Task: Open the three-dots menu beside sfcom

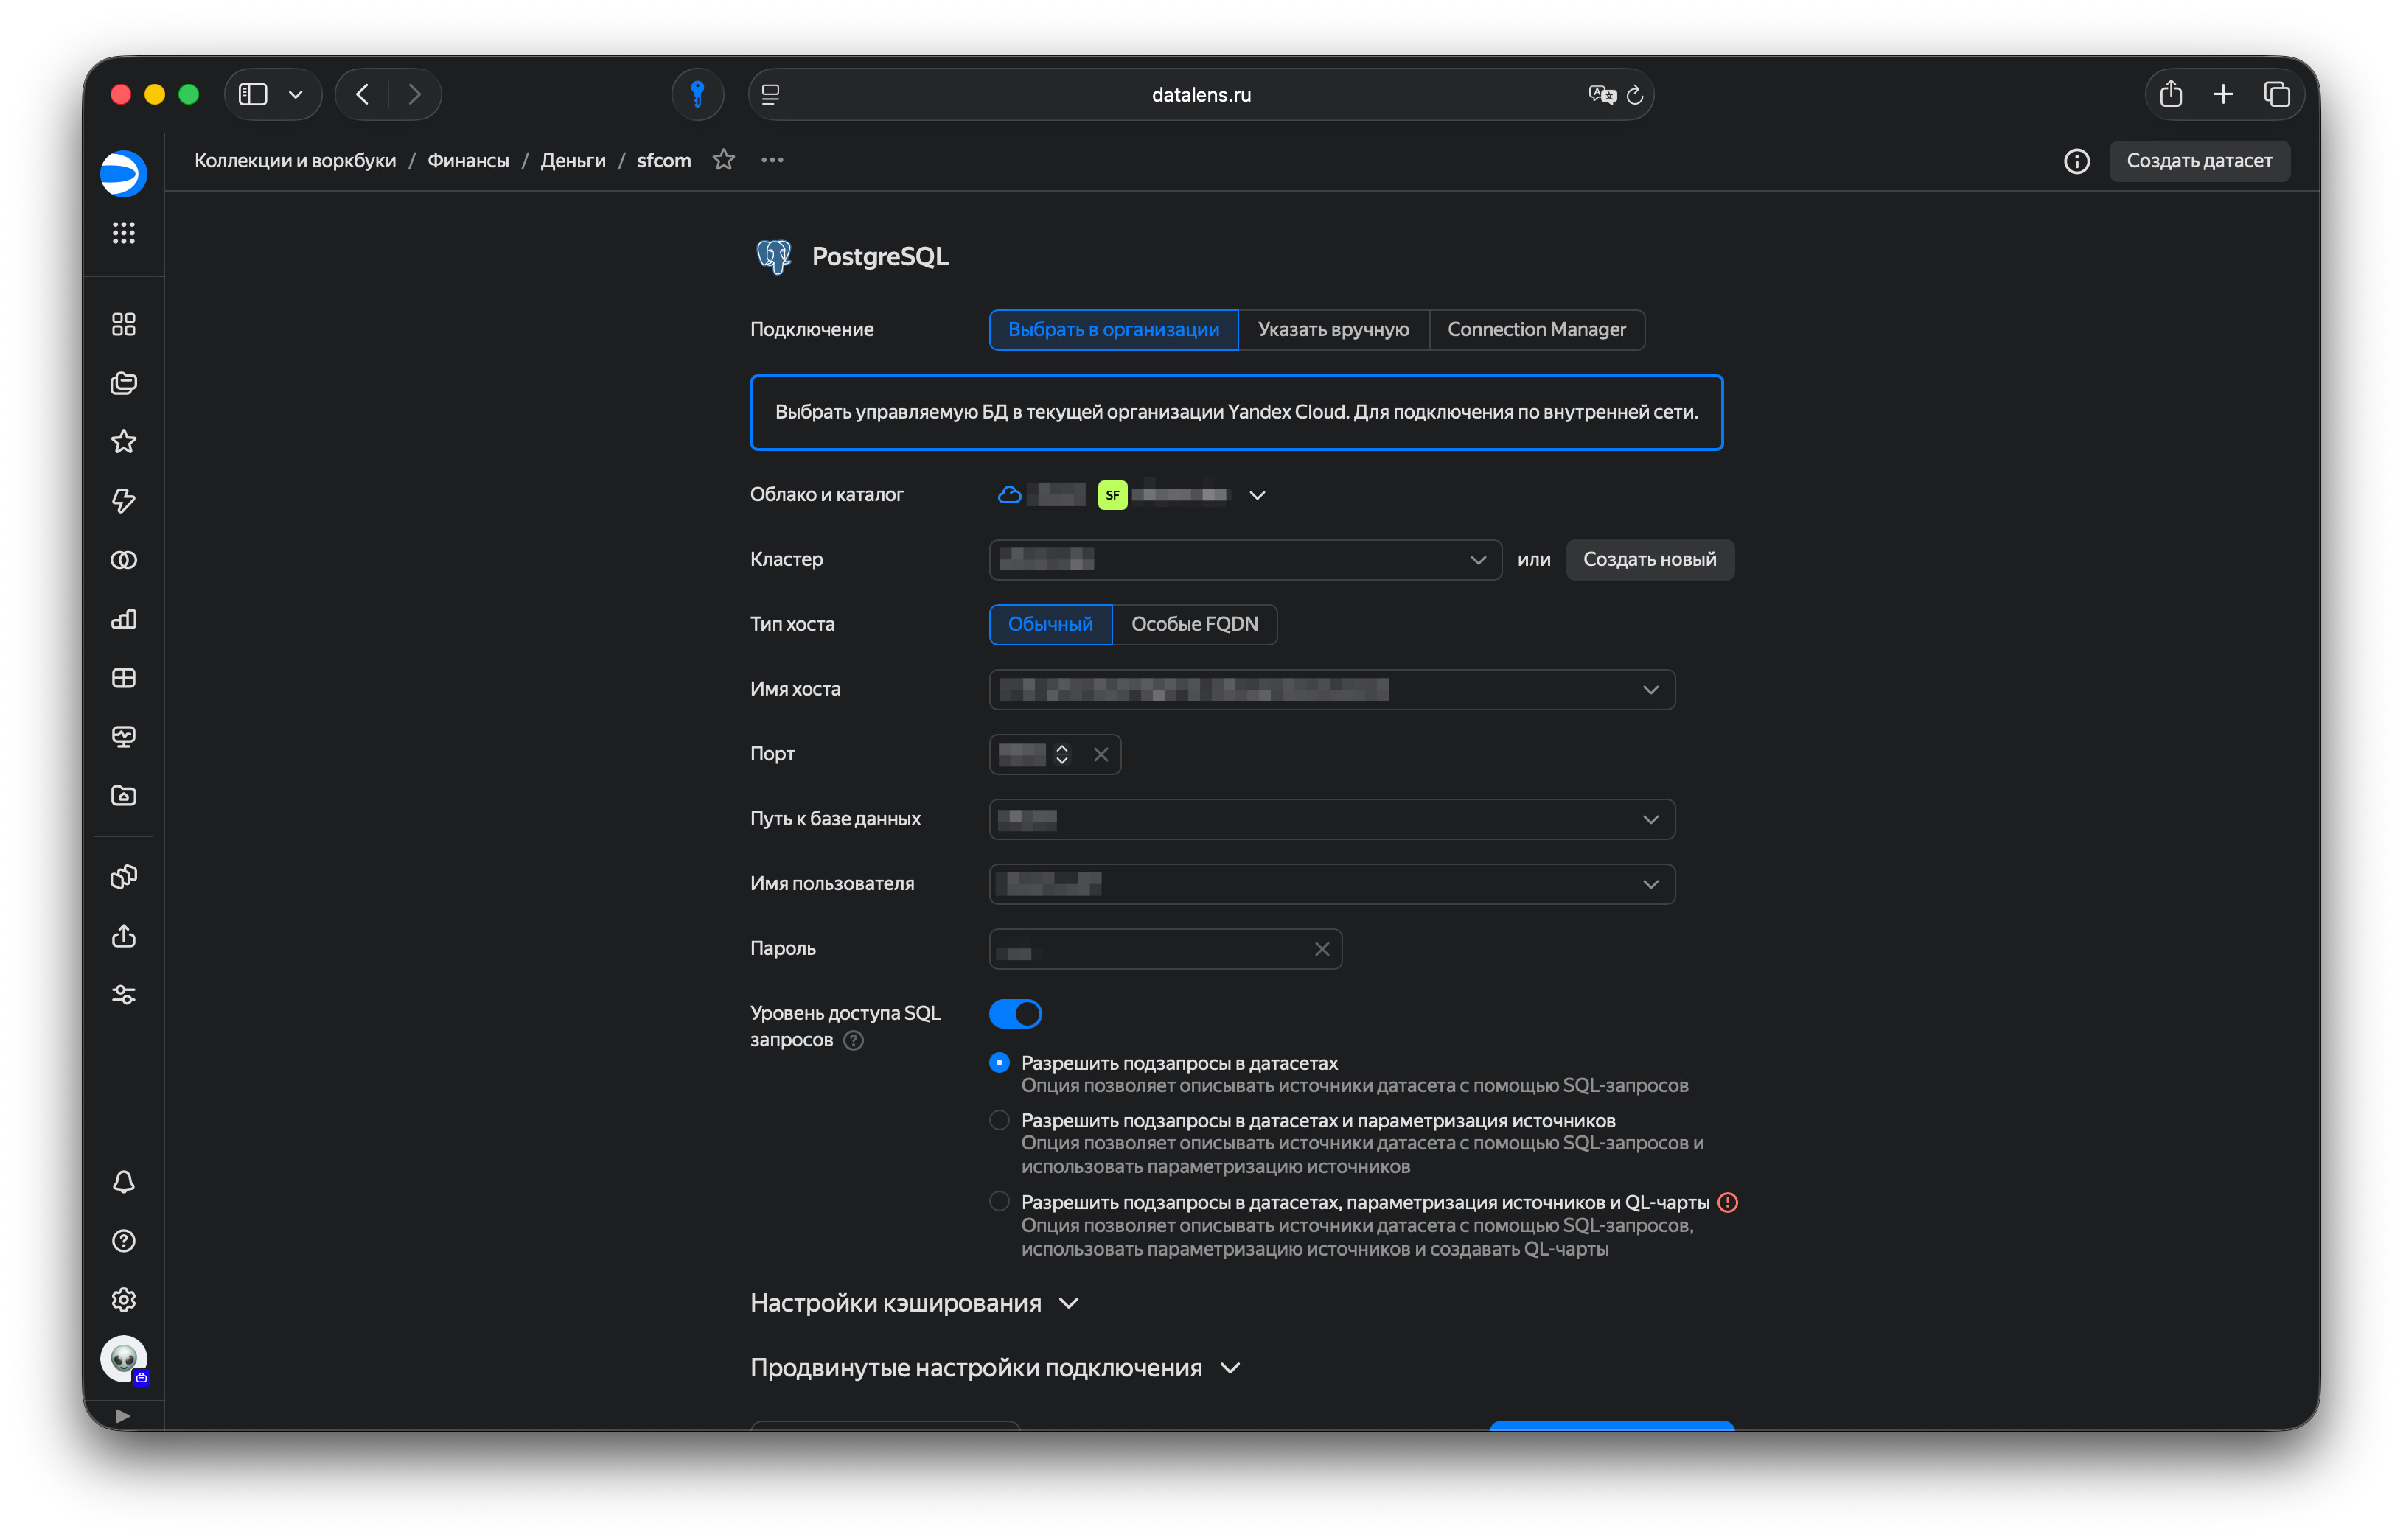Action: tap(772, 160)
